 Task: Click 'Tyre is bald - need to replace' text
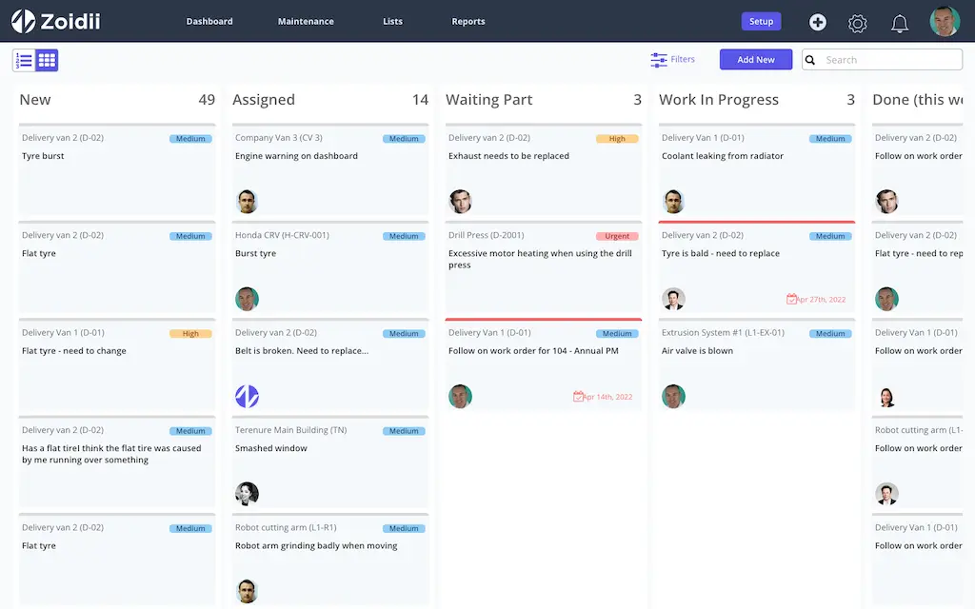(x=721, y=253)
